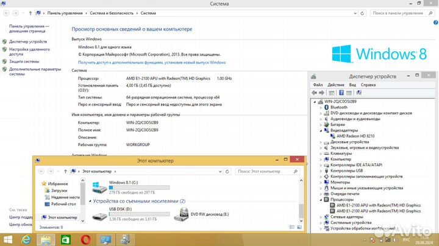439x246 pixels.
Task: Select Избранное in Explorer navigation pane
Action: 58,184
